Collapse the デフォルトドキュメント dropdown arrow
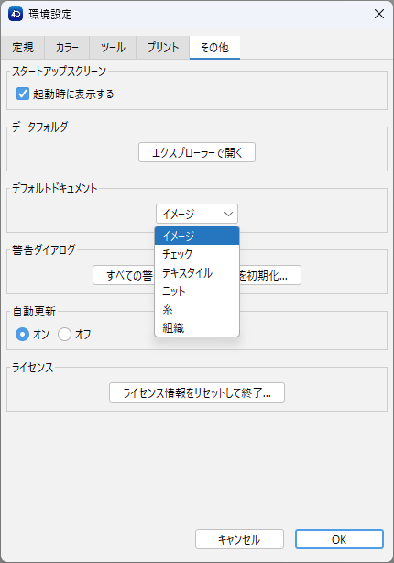 point(228,214)
